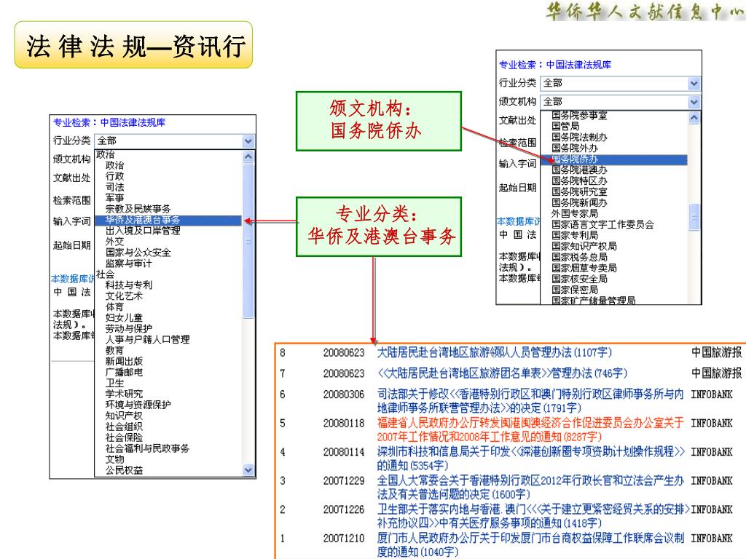Select 广播邮电 in the category list

[124, 373]
